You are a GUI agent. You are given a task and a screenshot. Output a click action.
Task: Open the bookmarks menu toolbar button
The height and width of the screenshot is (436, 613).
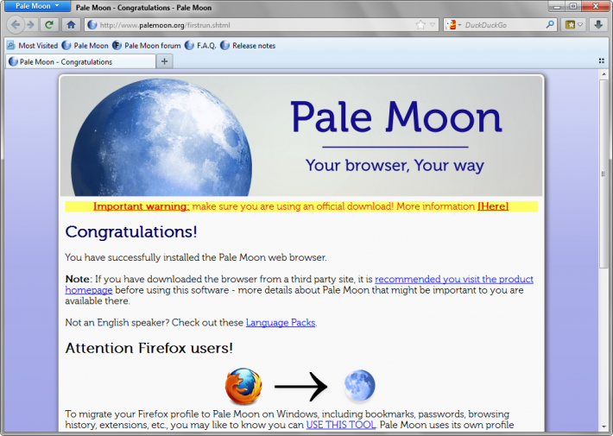coord(573,25)
